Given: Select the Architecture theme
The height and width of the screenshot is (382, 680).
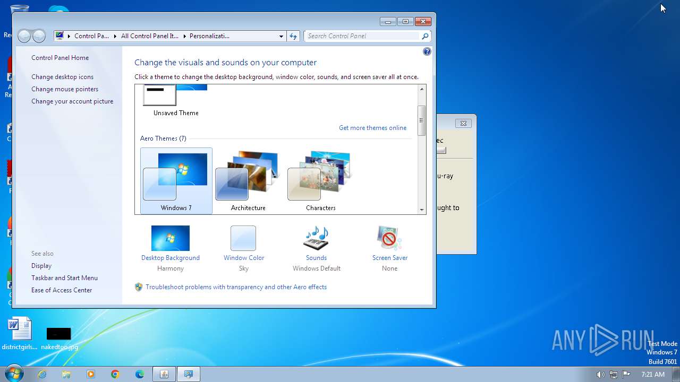Looking at the screenshot, I should [x=248, y=181].
